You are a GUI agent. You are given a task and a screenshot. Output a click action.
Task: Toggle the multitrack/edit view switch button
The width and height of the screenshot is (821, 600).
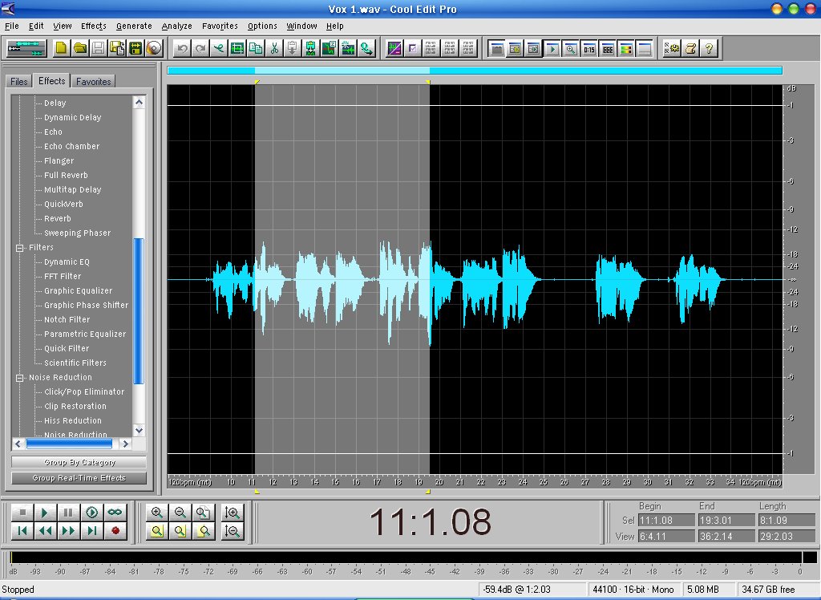click(27, 48)
